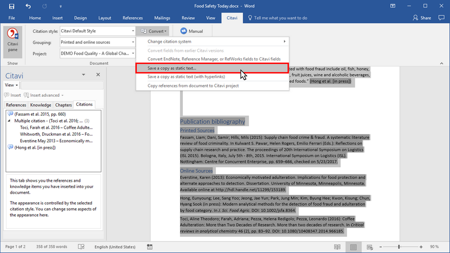Close the Citavi task pane
The height and width of the screenshot is (253, 450).
98,75
